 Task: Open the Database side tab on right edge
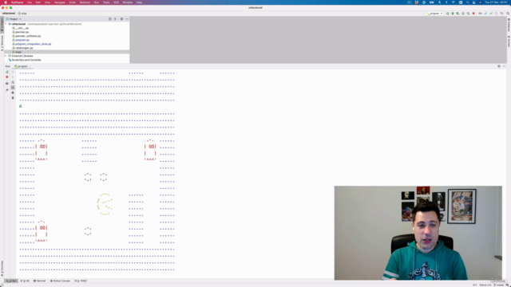(509, 25)
